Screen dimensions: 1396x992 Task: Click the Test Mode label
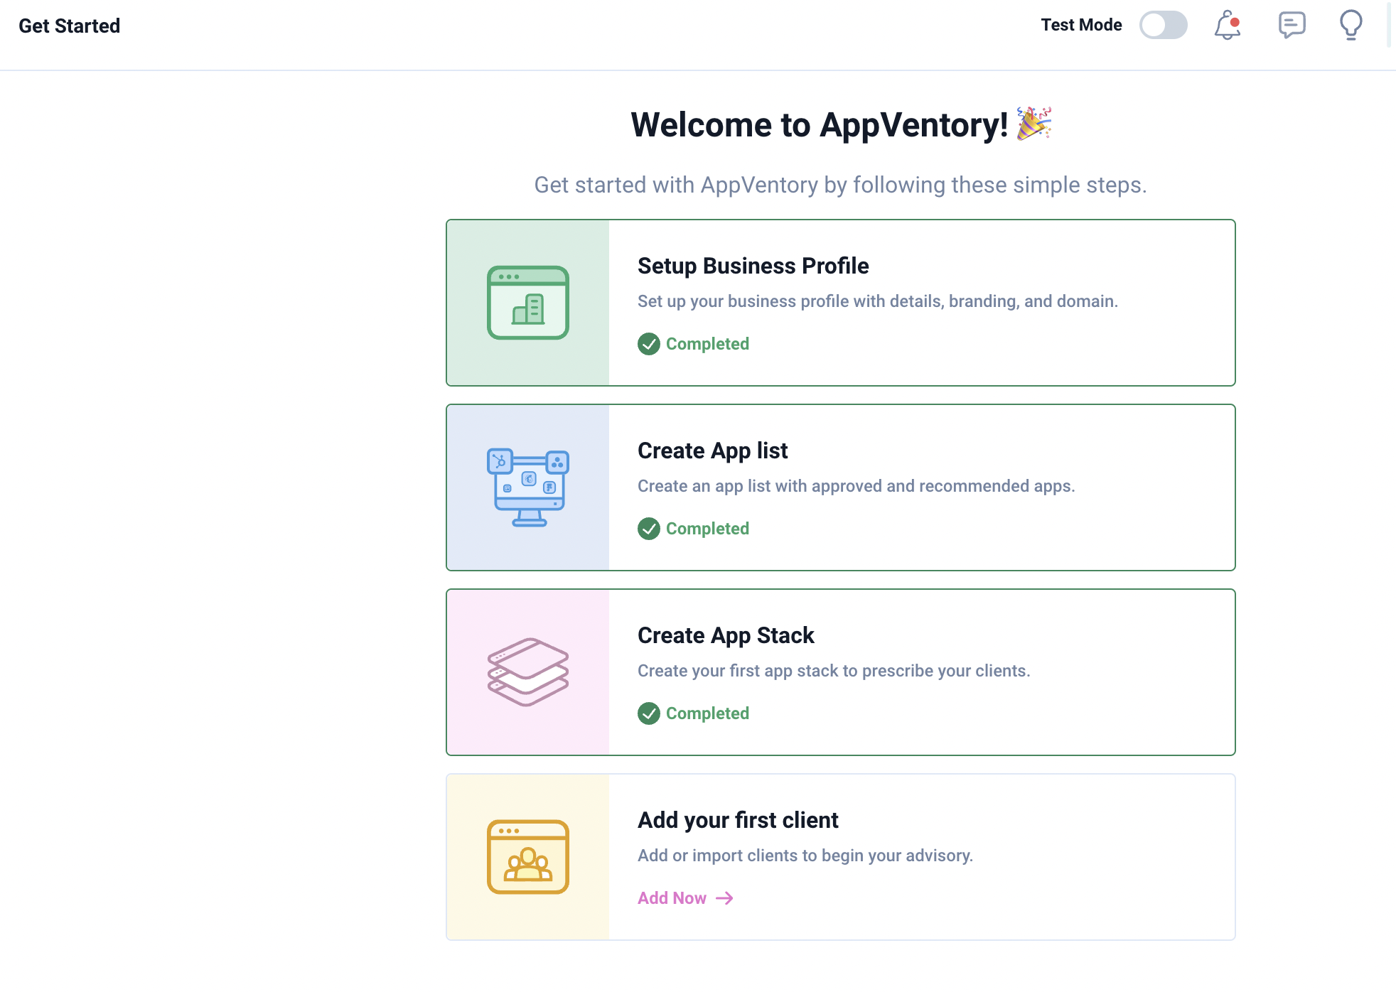1081,25
